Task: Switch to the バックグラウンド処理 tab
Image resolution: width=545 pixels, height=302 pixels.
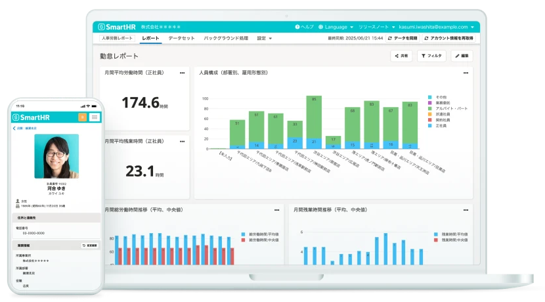Action: click(x=226, y=39)
